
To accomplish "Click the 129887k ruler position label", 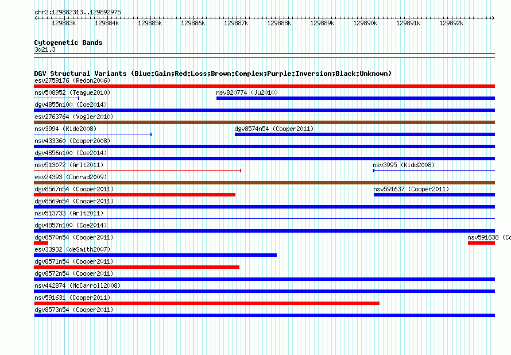I will click(236, 23).
